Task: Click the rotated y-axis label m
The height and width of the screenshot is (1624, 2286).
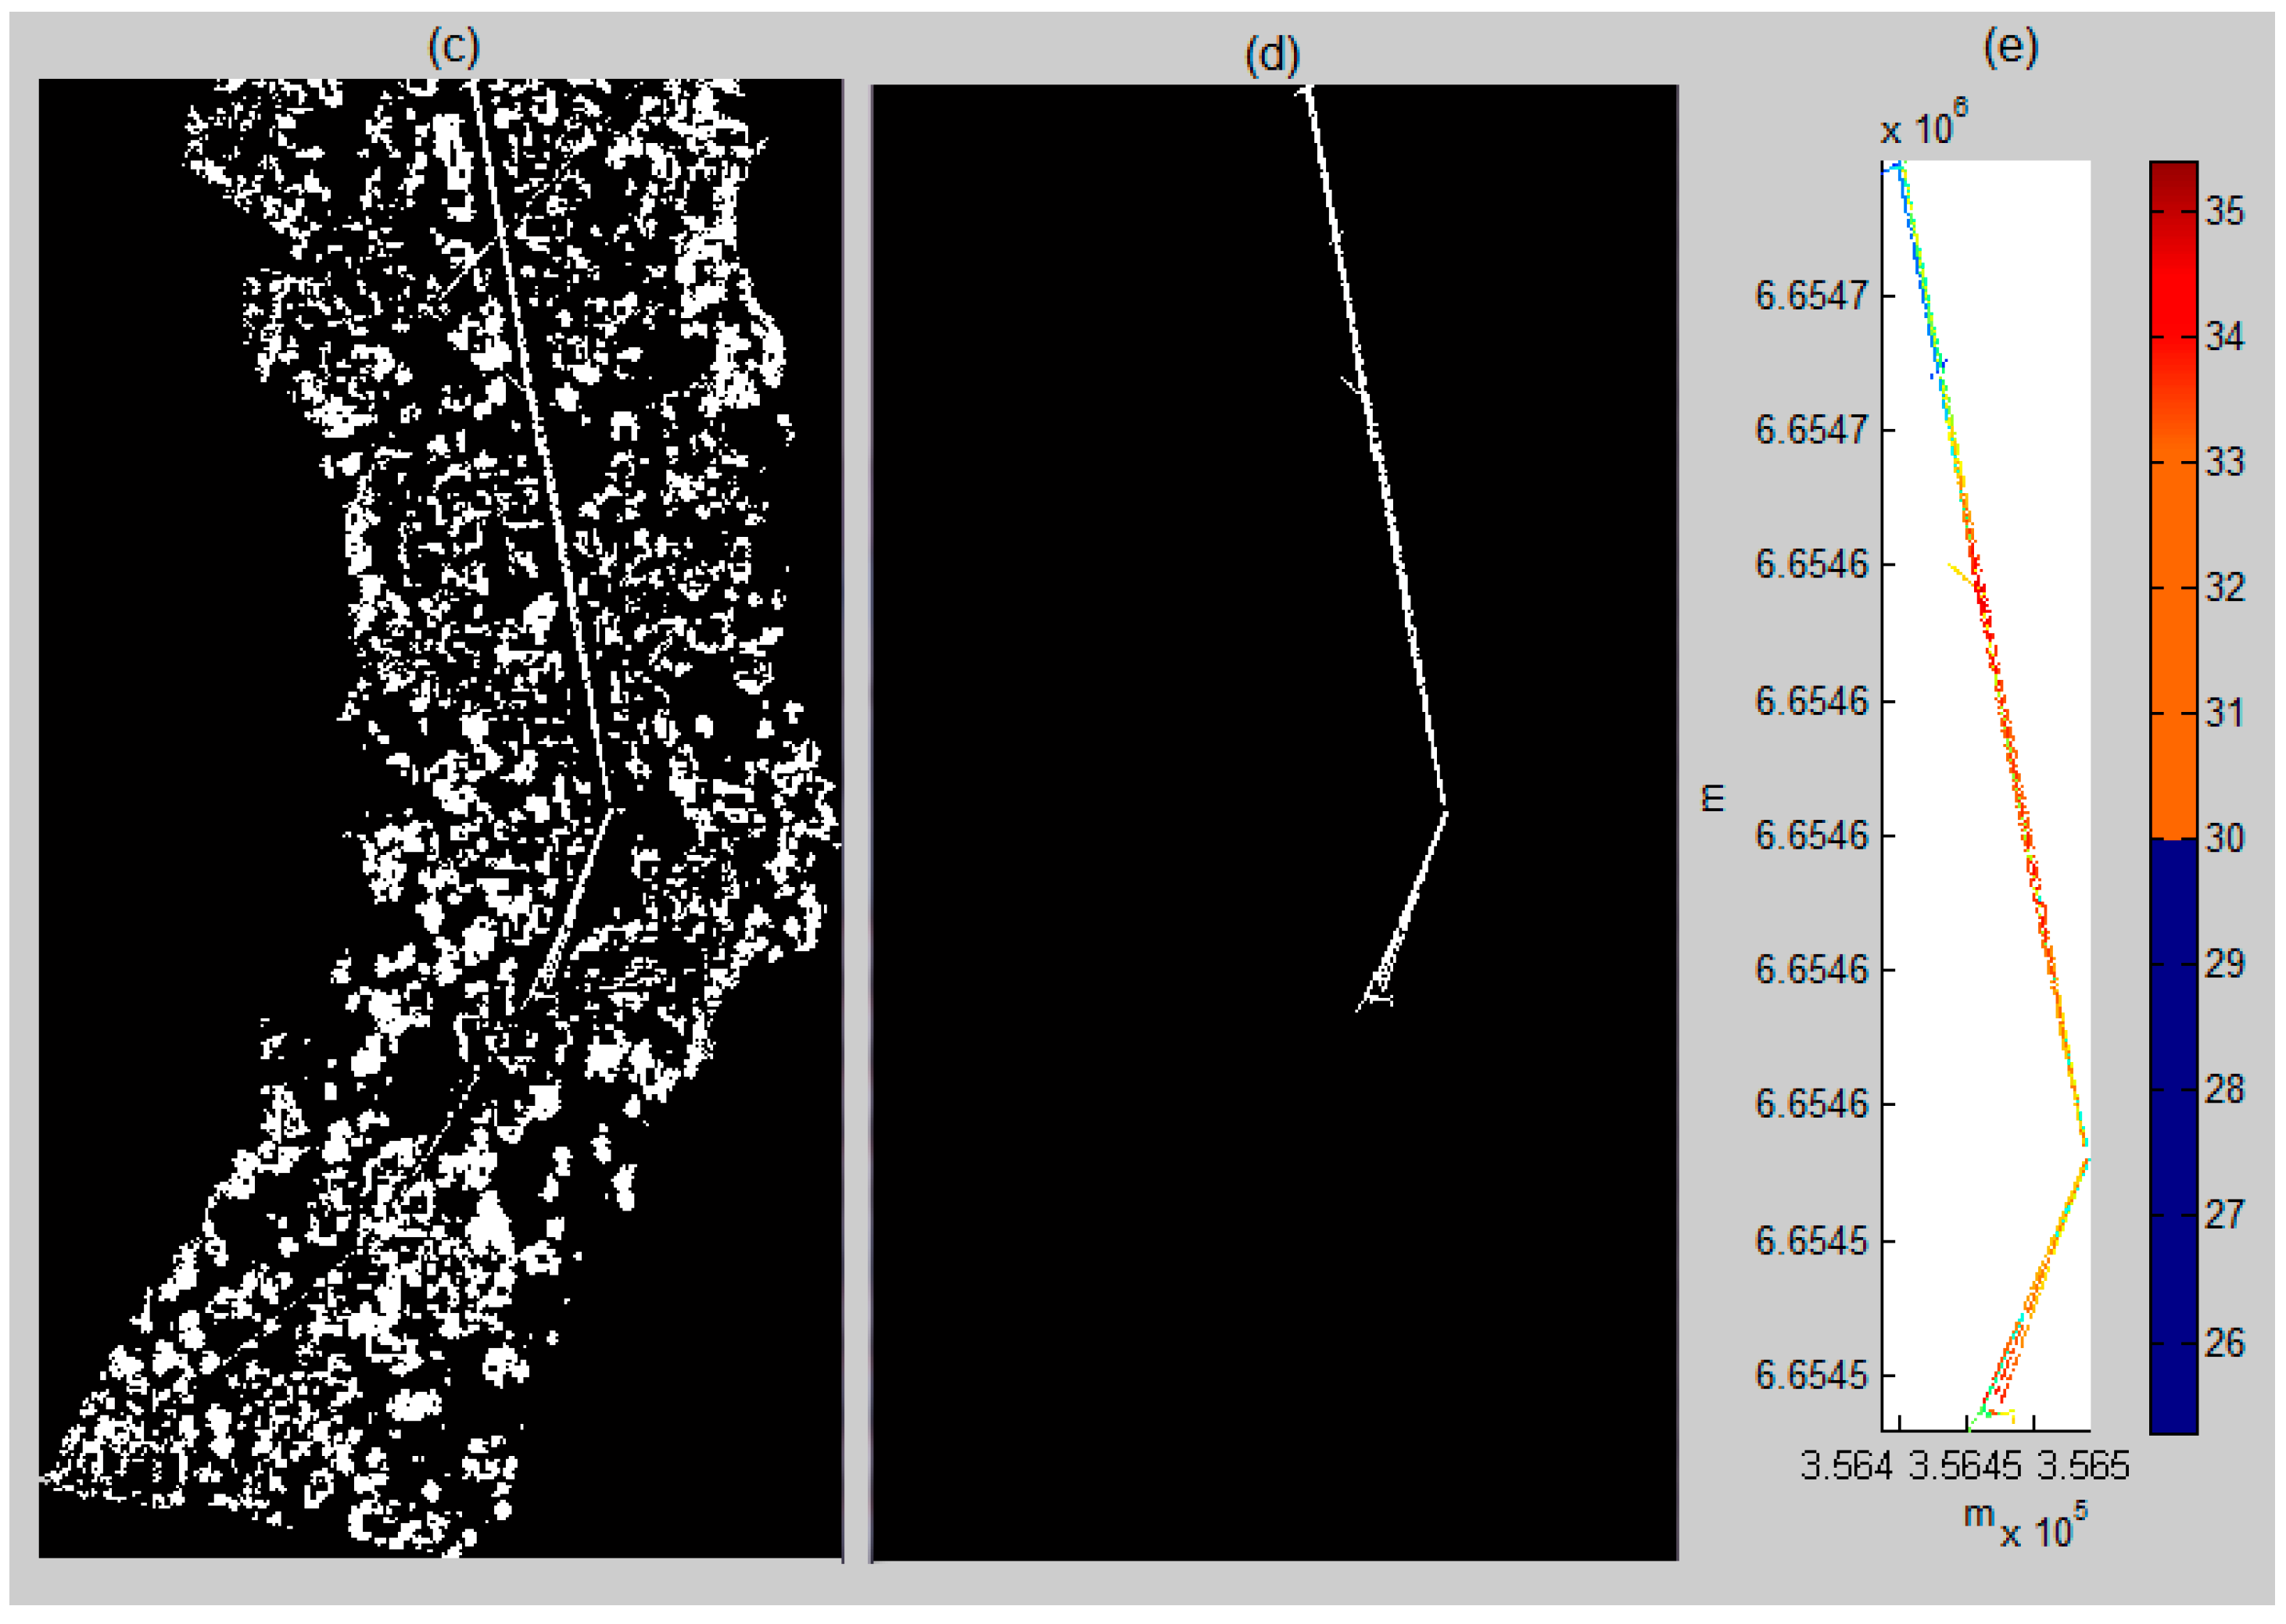Action: click(x=1713, y=798)
